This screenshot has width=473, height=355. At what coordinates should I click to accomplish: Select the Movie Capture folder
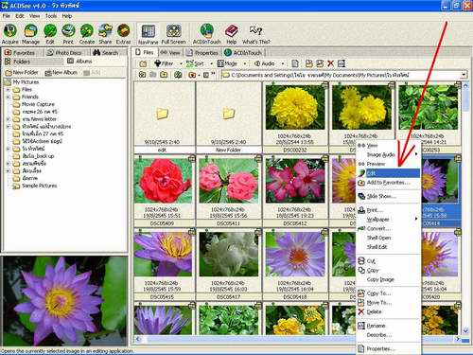pos(34,104)
